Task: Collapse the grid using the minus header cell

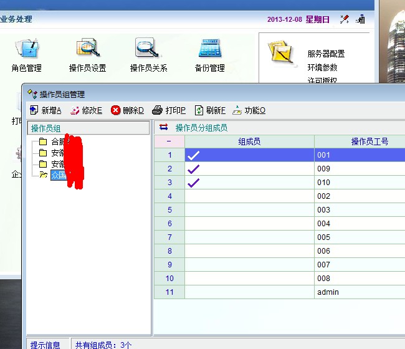Action: [169, 141]
